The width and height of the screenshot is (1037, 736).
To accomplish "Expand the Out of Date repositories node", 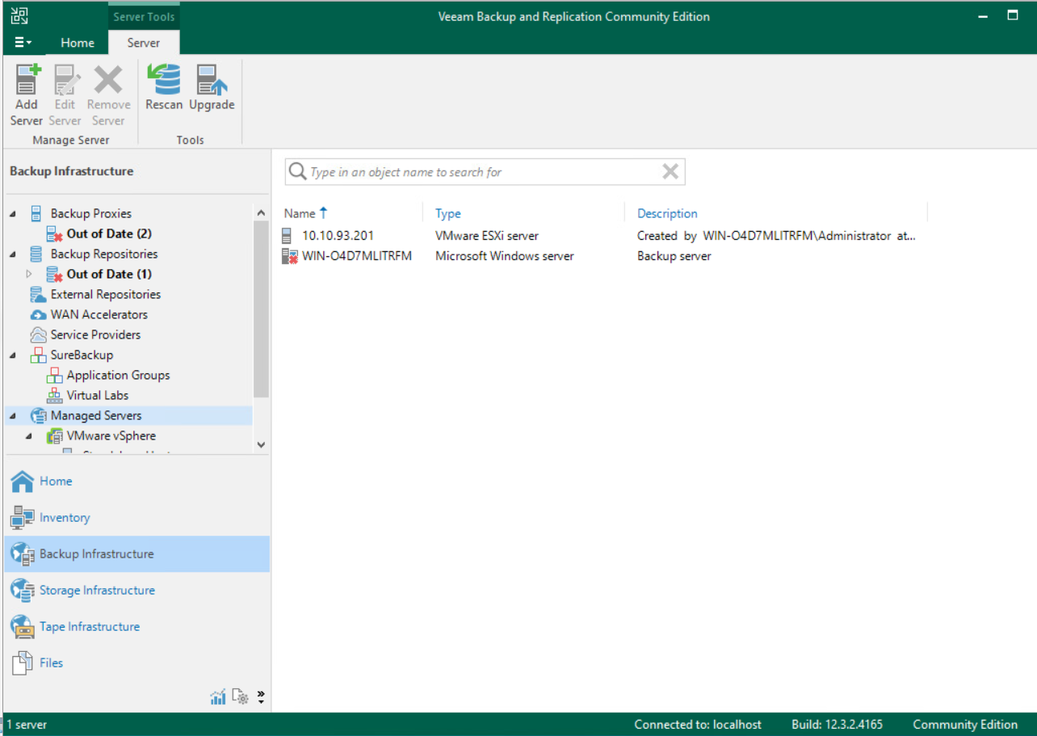I will (x=29, y=274).
